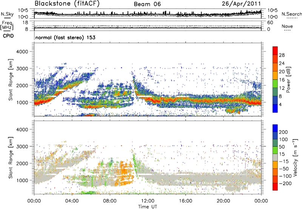302x209 pixels.
Task: Click the 'Velocity [m s-1]' color bar label
Action: [x=295, y=157]
